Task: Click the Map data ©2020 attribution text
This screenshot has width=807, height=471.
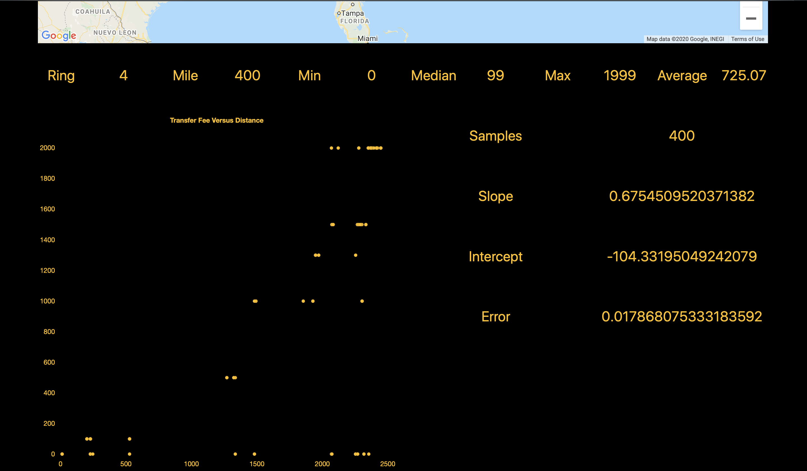Action: pyautogui.click(x=685, y=39)
